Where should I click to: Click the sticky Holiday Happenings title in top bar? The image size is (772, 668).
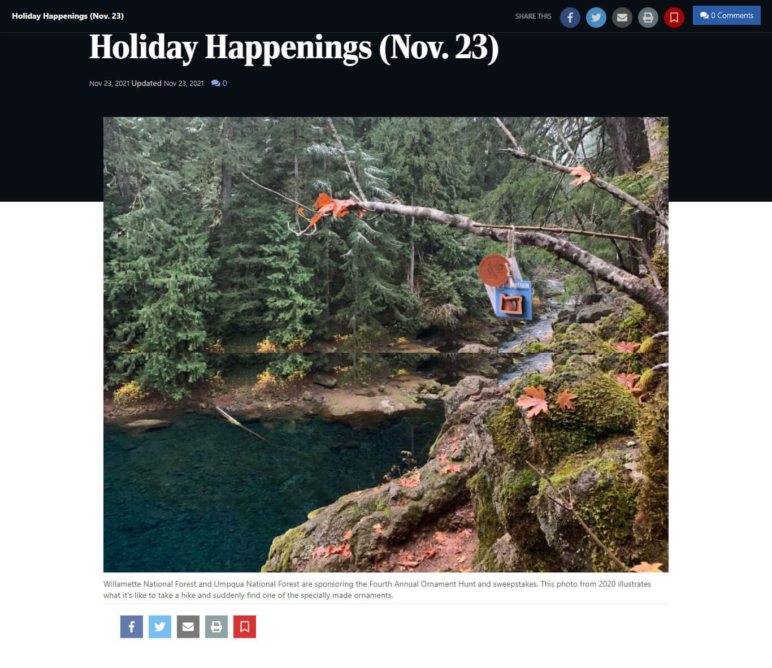click(68, 16)
